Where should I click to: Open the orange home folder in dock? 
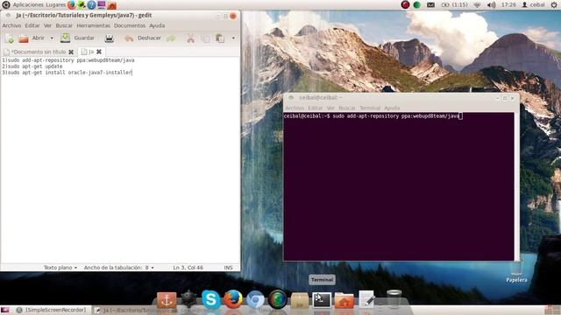point(344,300)
